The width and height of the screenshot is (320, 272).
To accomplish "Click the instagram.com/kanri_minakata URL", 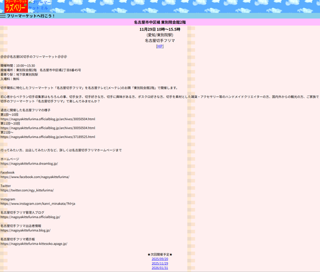I will click(x=38, y=203).
